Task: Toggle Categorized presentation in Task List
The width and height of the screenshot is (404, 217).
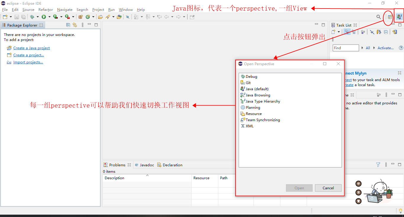Action: click(347, 32)
